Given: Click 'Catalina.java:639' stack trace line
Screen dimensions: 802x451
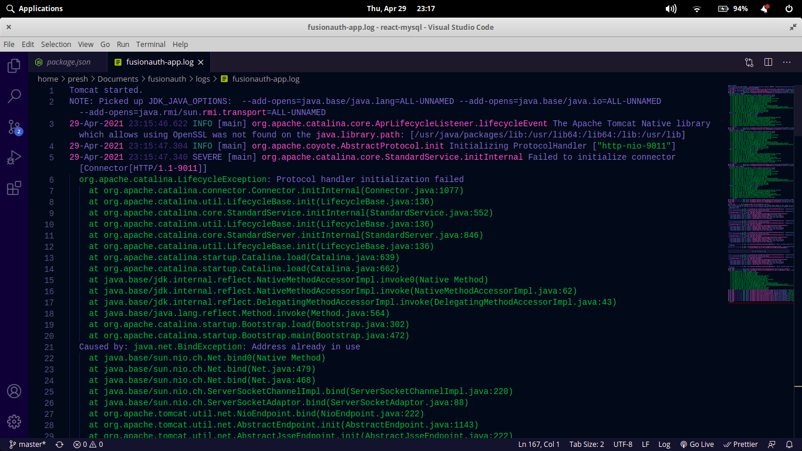Looking at the screenshot, I should pos(244,258).
